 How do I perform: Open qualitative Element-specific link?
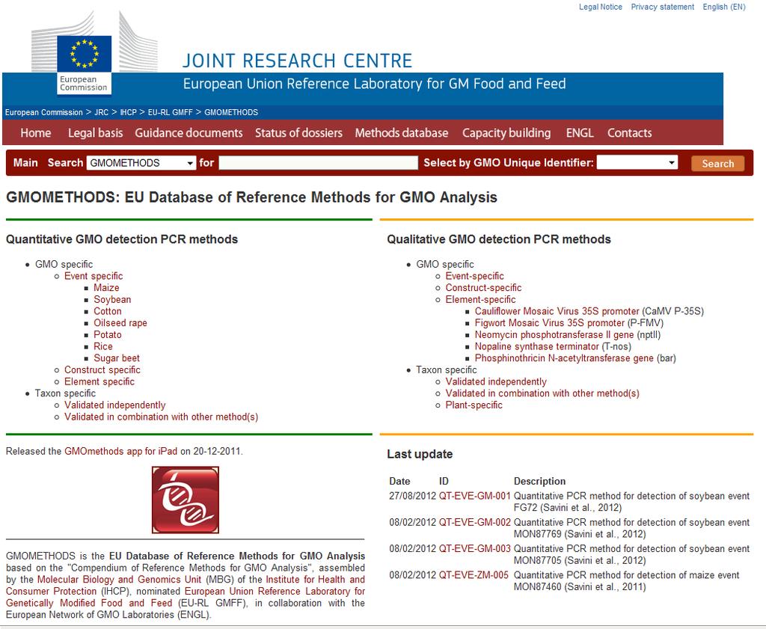[480, 299]
